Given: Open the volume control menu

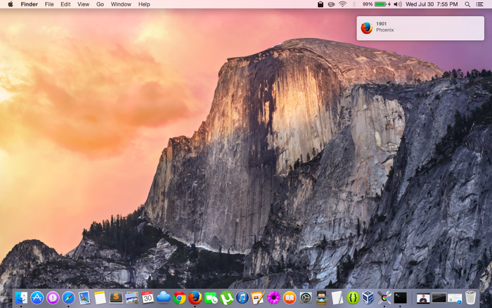Looking at the screenshot, I should 398,4.
